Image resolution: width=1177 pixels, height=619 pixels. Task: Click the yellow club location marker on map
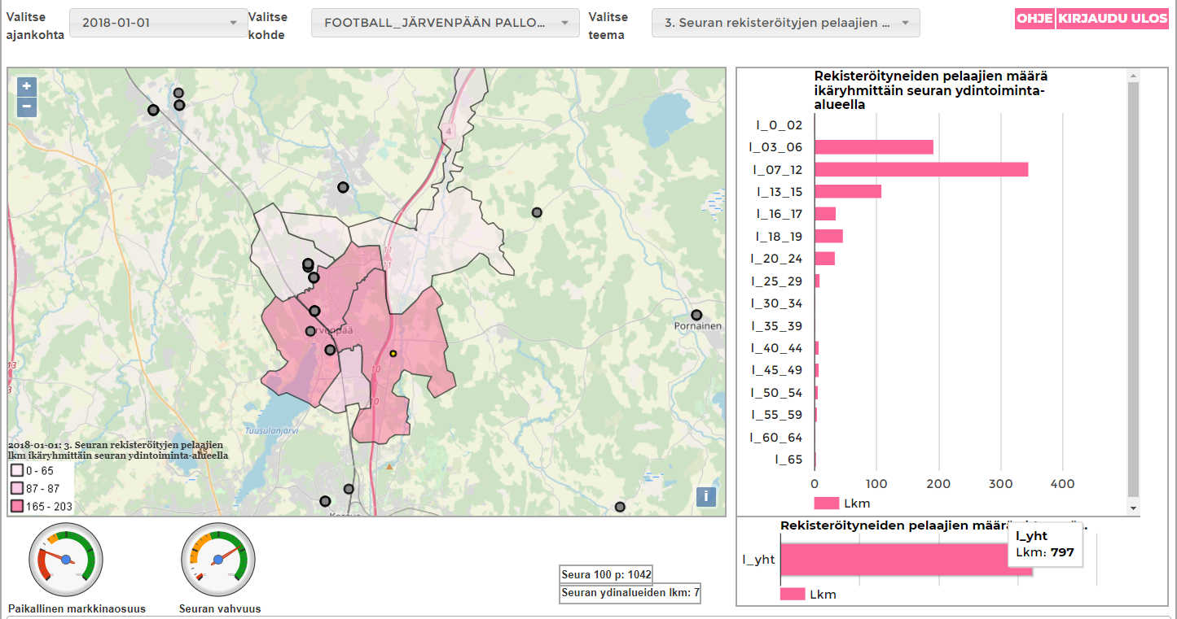[393, 354]
